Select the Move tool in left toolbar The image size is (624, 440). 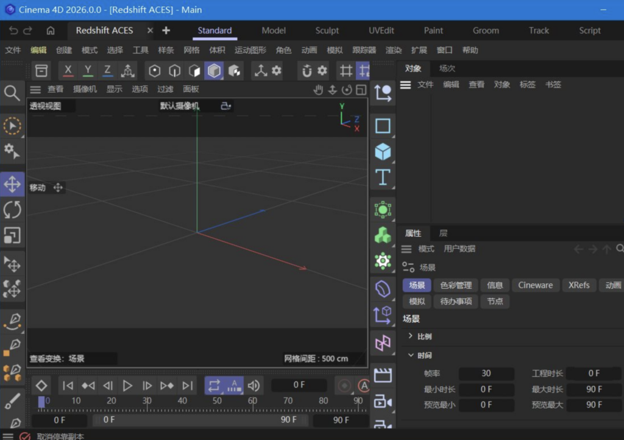click(x=12, y=184)
